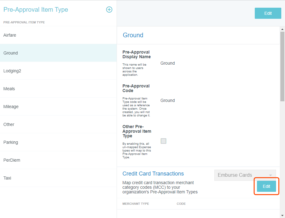This screenshot has width=285, height=218.
Task: Click Edit in Credit Card Transactions section
Action: (x=266, y=186)
